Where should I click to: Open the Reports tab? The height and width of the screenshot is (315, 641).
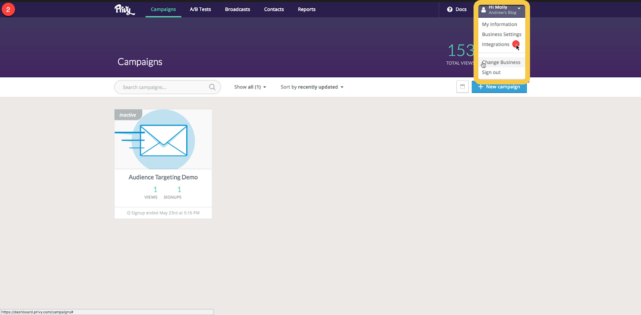(306, 9)
